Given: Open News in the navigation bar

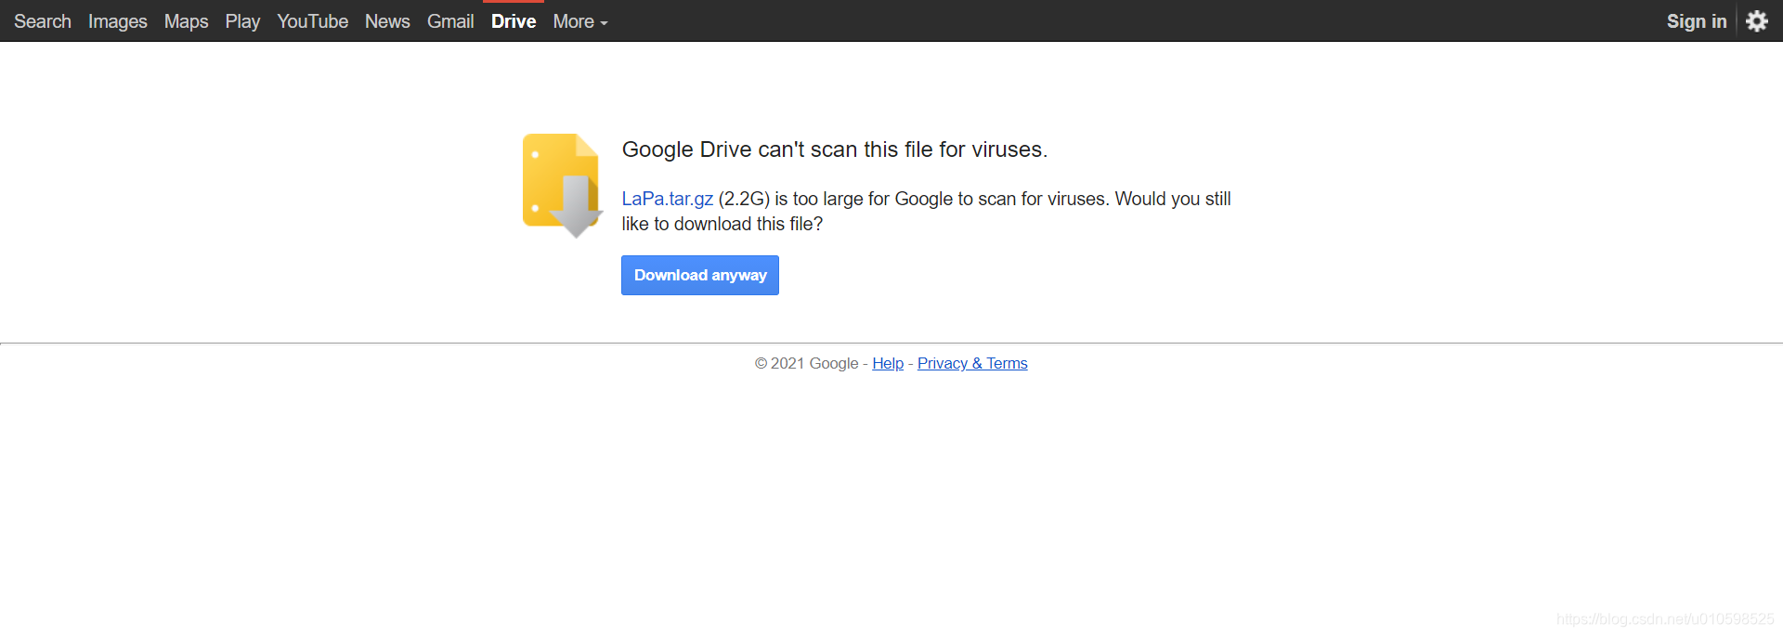Looking at the screenshot, I should [x=387, y=21].
